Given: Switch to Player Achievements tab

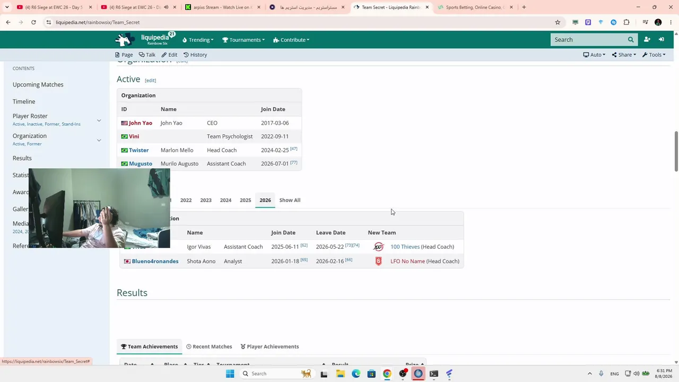Looking at the screenshot, I should tap(269, 346).
